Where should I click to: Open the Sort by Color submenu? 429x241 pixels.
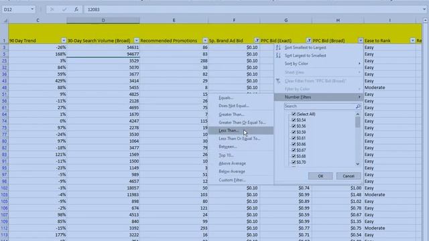319,64
